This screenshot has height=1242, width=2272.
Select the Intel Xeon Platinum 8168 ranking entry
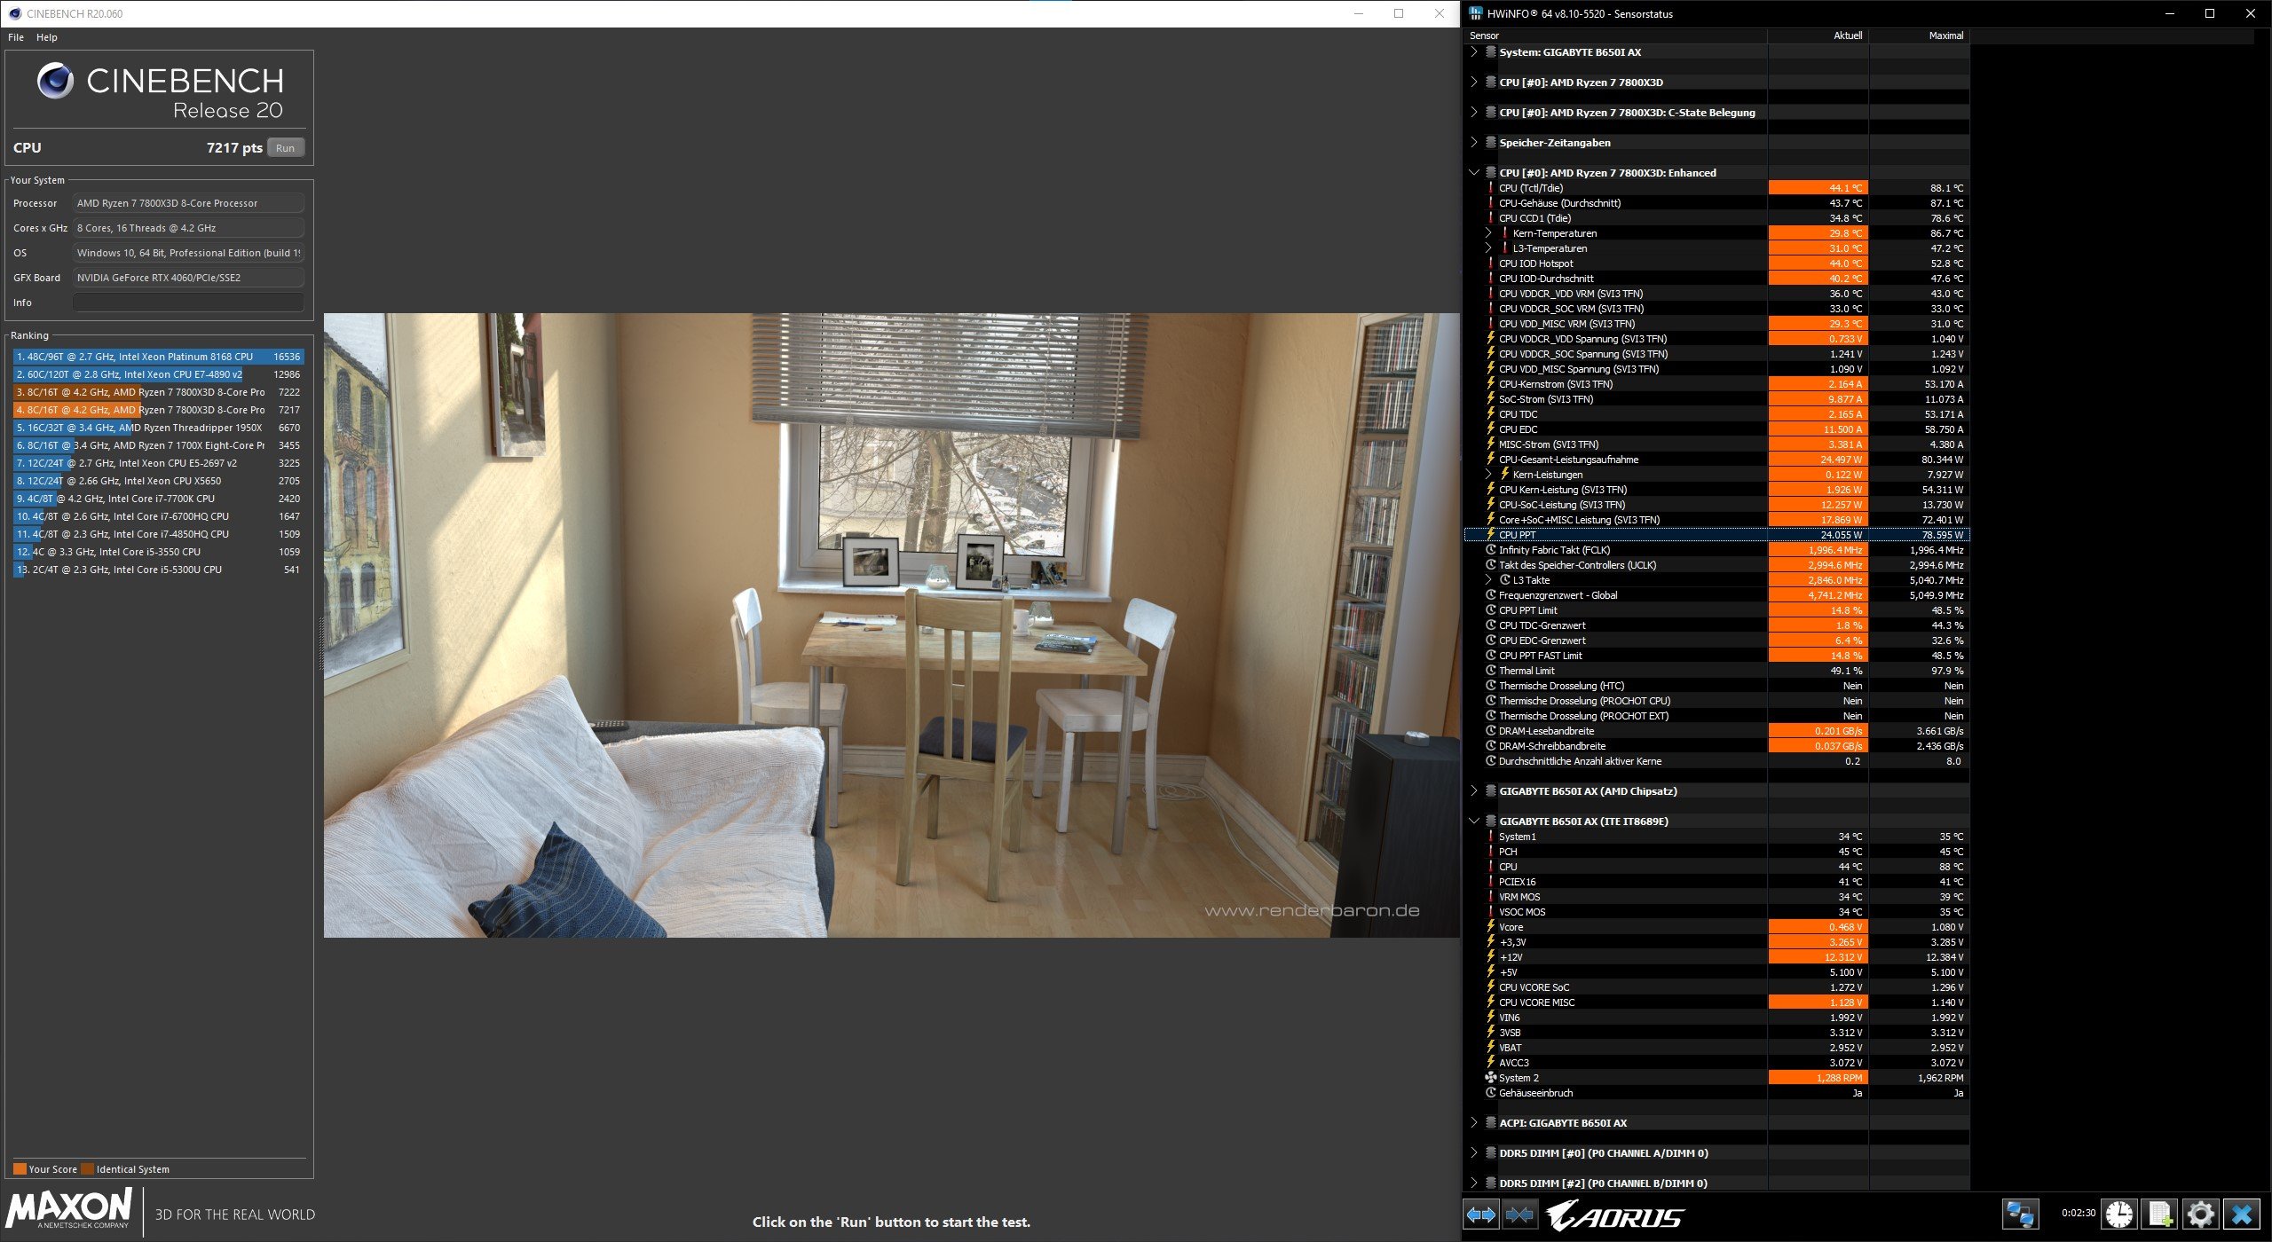[x=158, y=357]
